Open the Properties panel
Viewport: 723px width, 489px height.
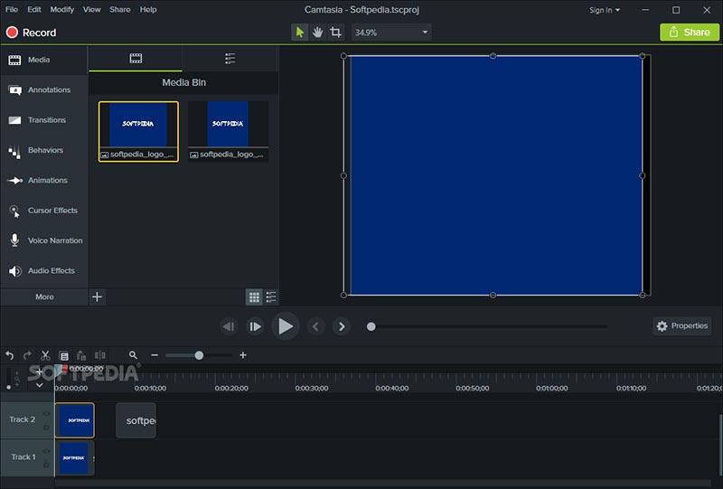click(682, 326)
